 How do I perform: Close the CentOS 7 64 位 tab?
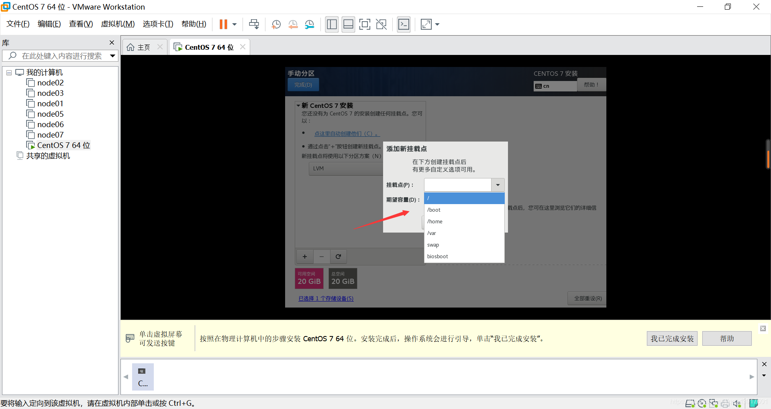(243, 47)
